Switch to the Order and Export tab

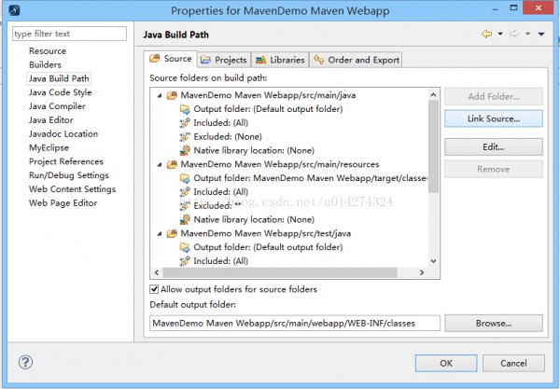(x=357, y=60)
